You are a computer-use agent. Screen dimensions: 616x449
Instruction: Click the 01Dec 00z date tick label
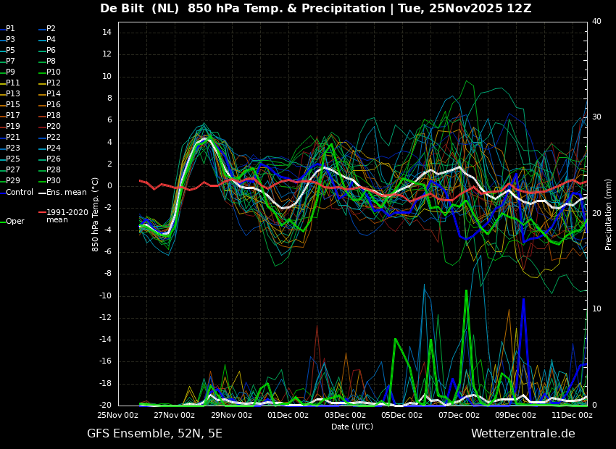click(288, 415)
